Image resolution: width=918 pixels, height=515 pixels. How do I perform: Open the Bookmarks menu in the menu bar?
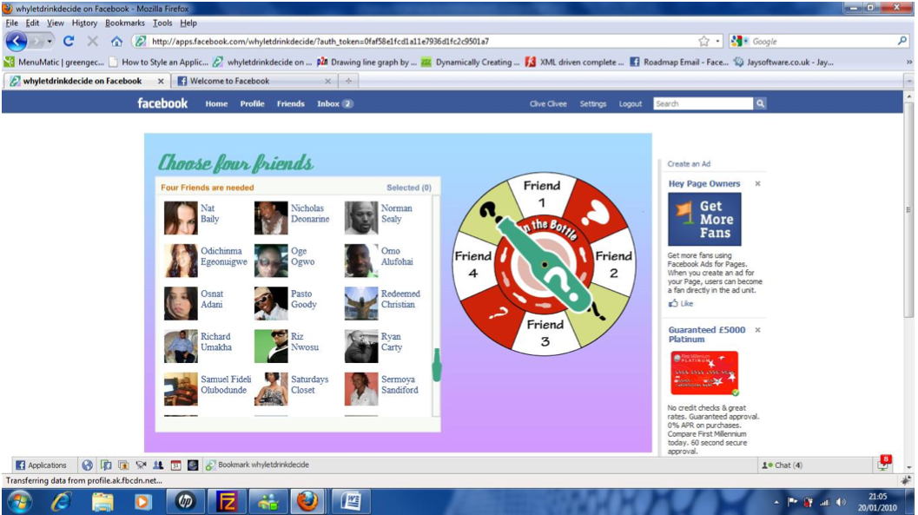click(x=125, y=23)
